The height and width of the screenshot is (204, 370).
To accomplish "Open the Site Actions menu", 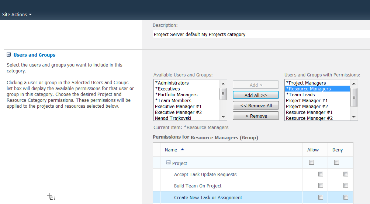I will tap(17, 15).
